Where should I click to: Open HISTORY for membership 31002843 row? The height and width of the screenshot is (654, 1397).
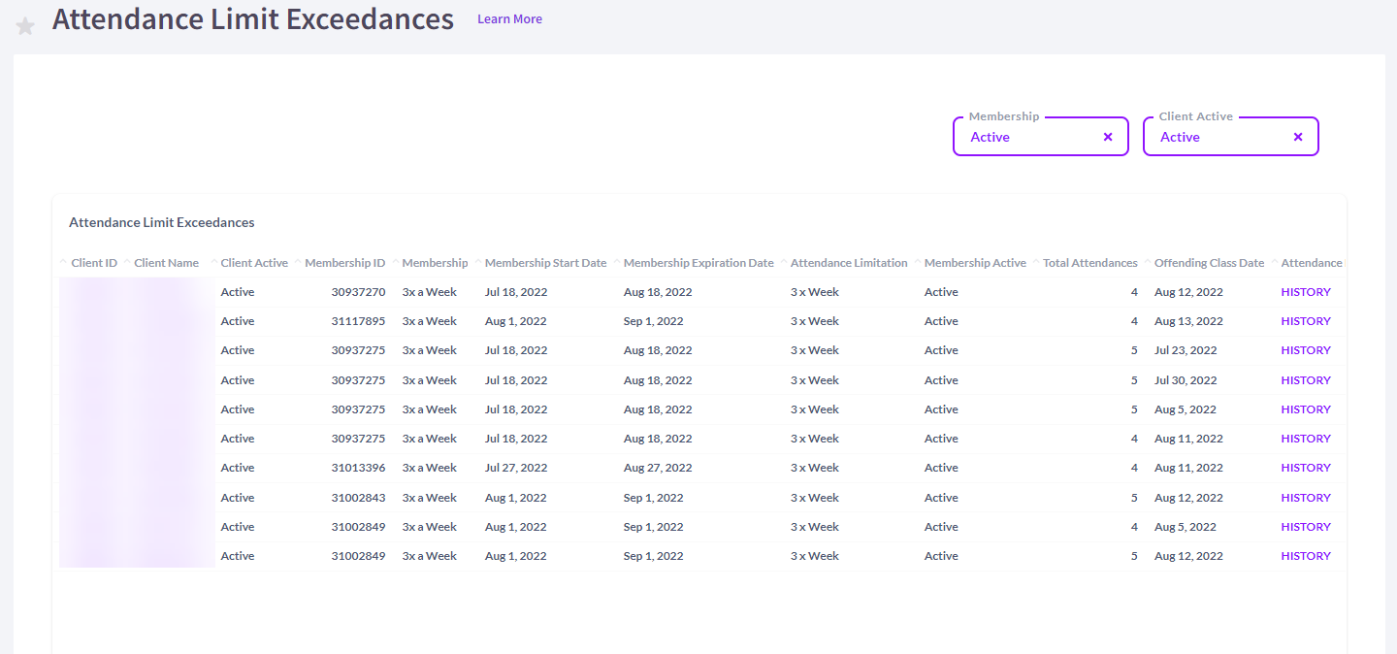click(1306, 498)
